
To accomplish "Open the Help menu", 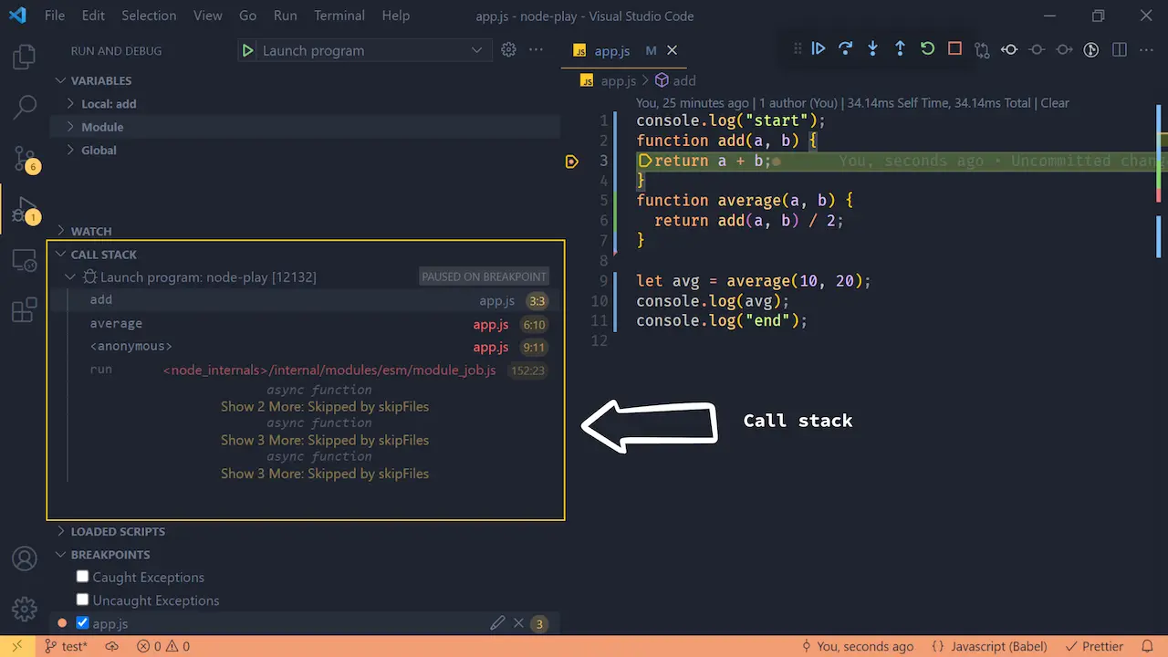I will [396, 16].
